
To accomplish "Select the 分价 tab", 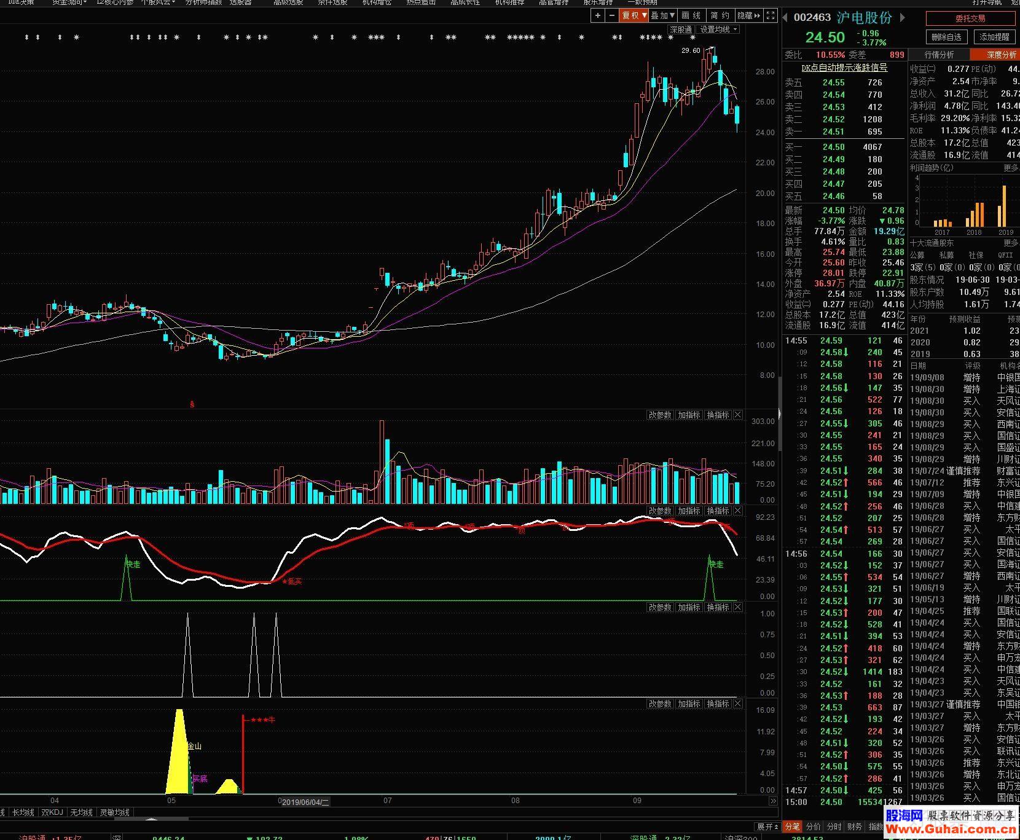I will click(814, 827).
